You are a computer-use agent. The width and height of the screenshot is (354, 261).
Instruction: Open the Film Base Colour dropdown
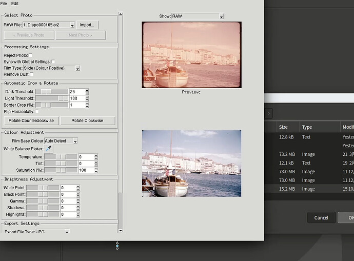pyautogui.click(x=61, y=140)
